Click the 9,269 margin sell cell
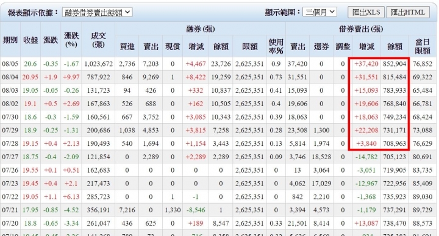This screenshot has height=236, width=439. (x=151, y=77)
